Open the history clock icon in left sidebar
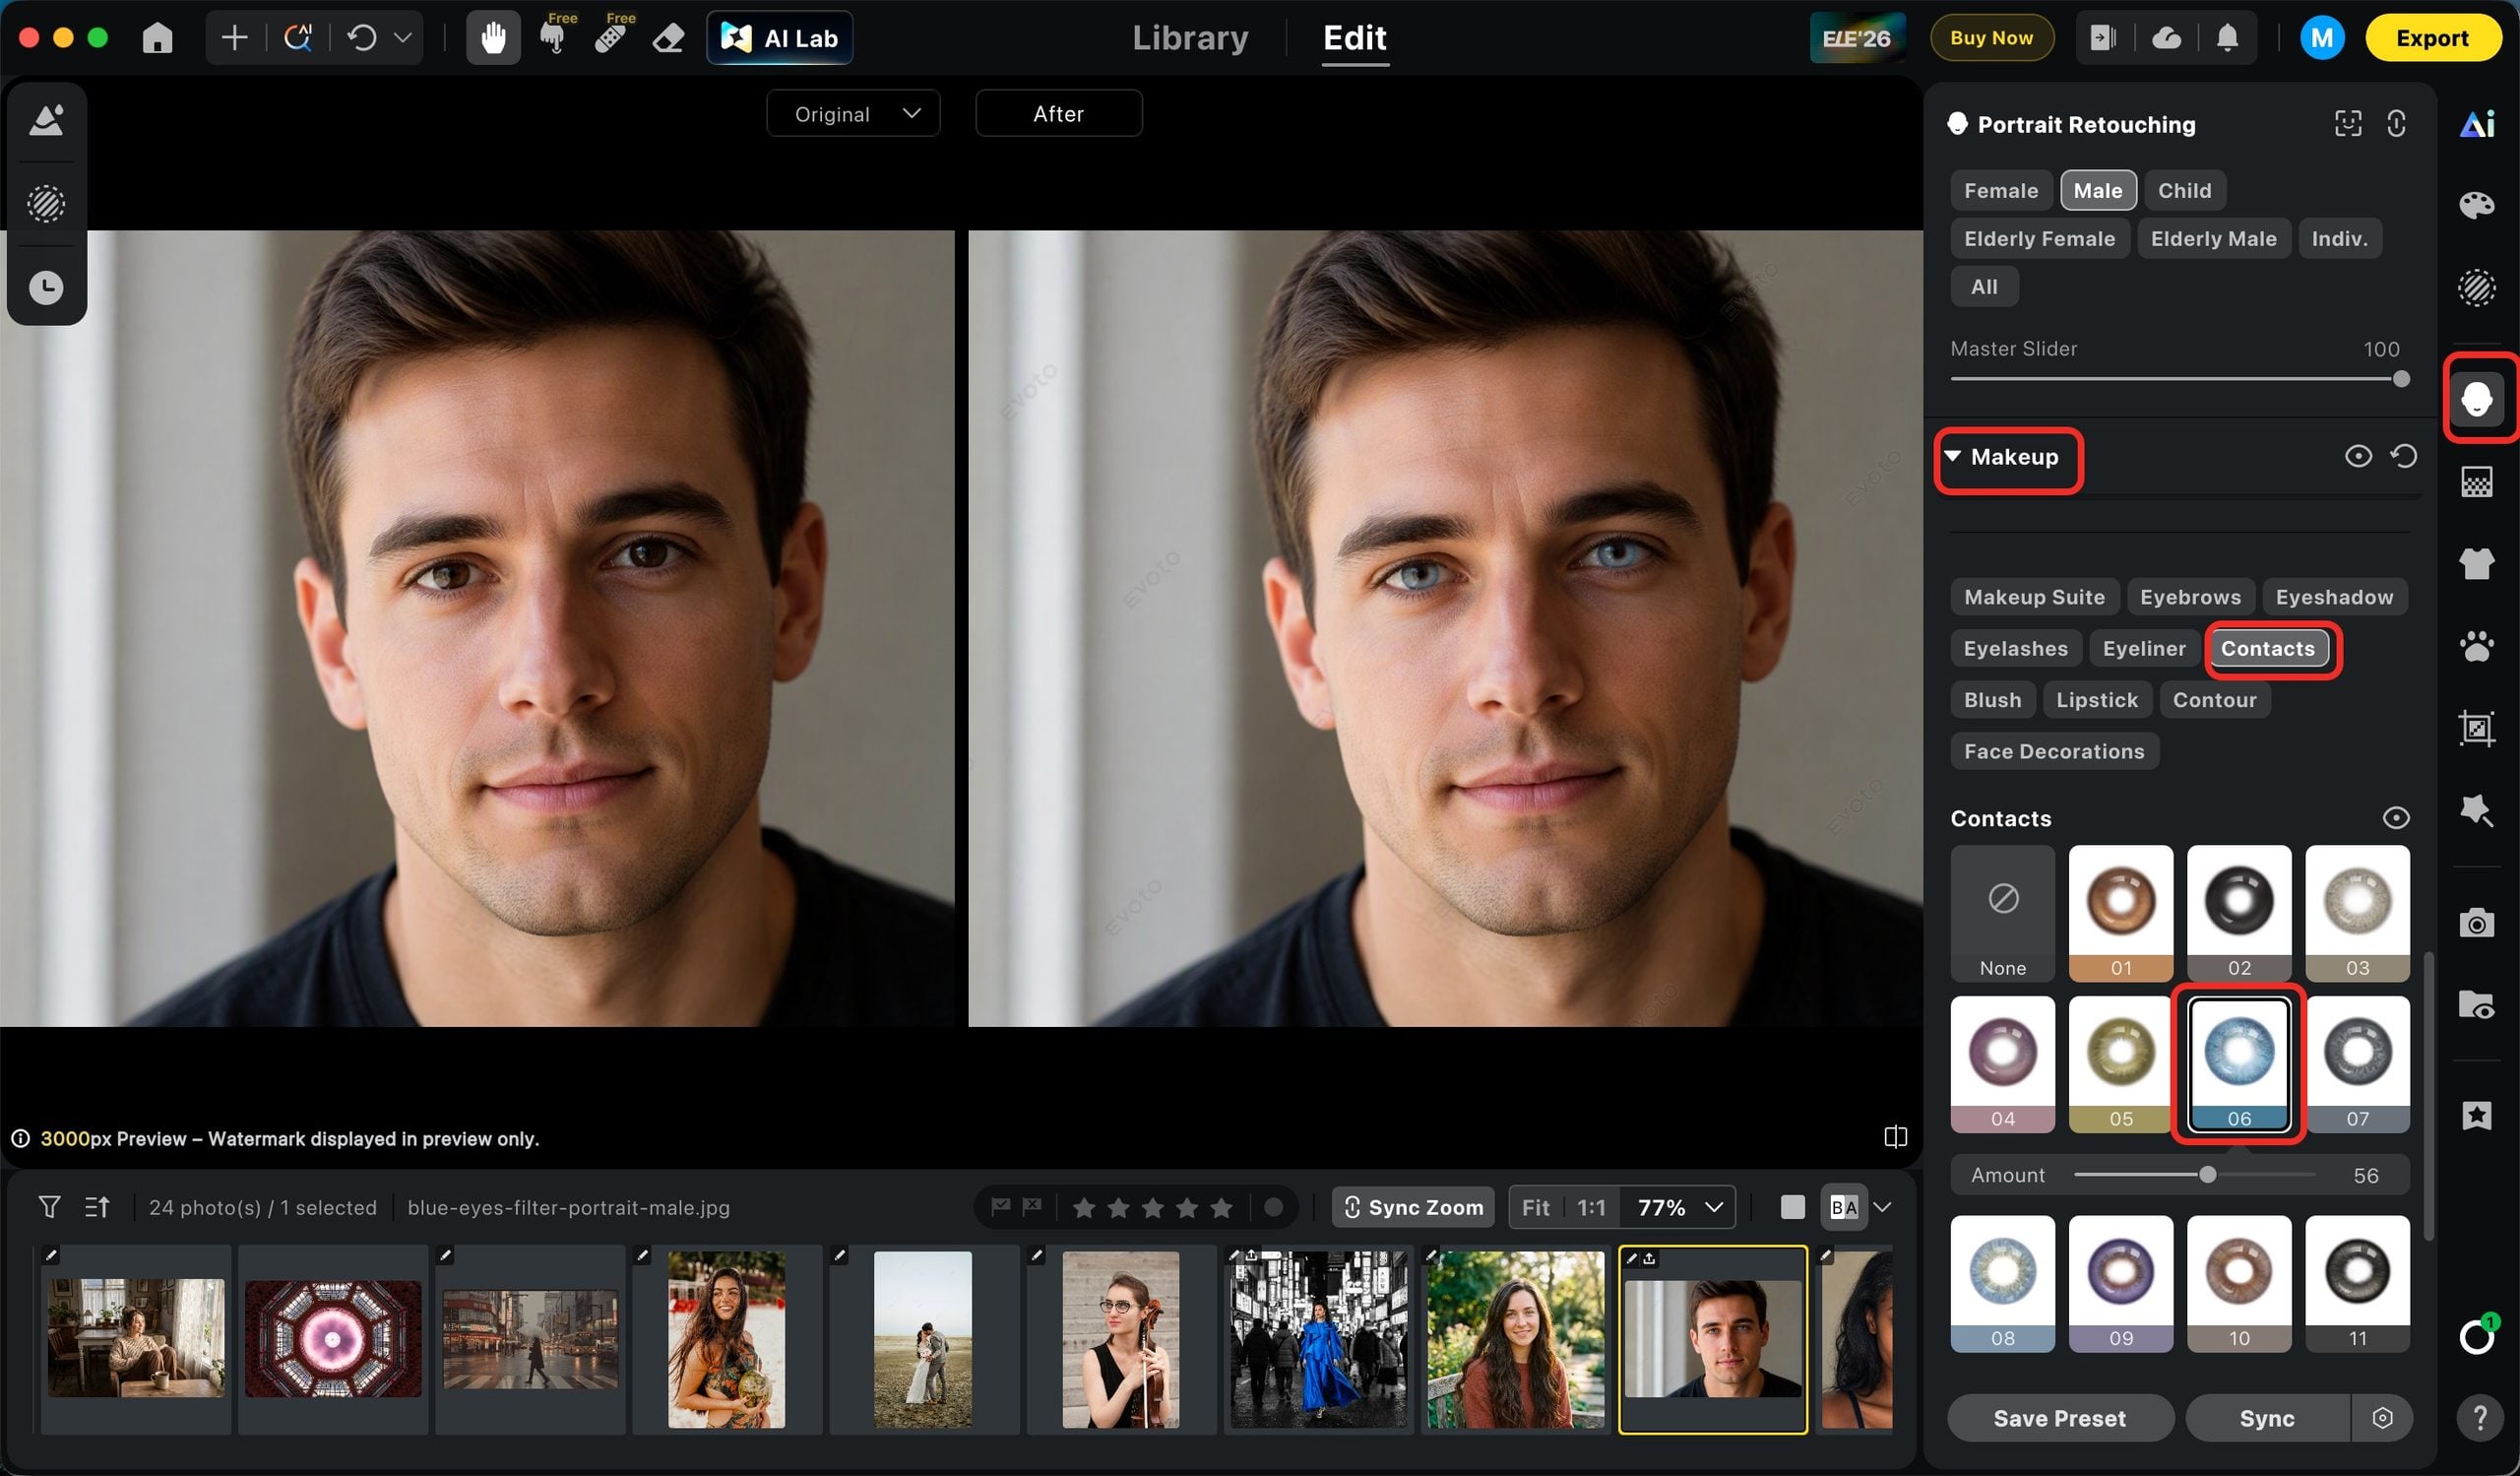Screen dimensions: 2520x1476 46,288
